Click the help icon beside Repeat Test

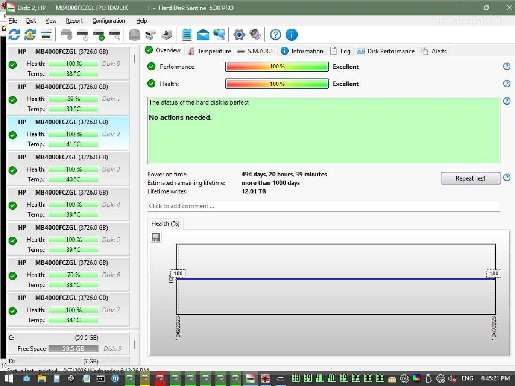point(507,178)
